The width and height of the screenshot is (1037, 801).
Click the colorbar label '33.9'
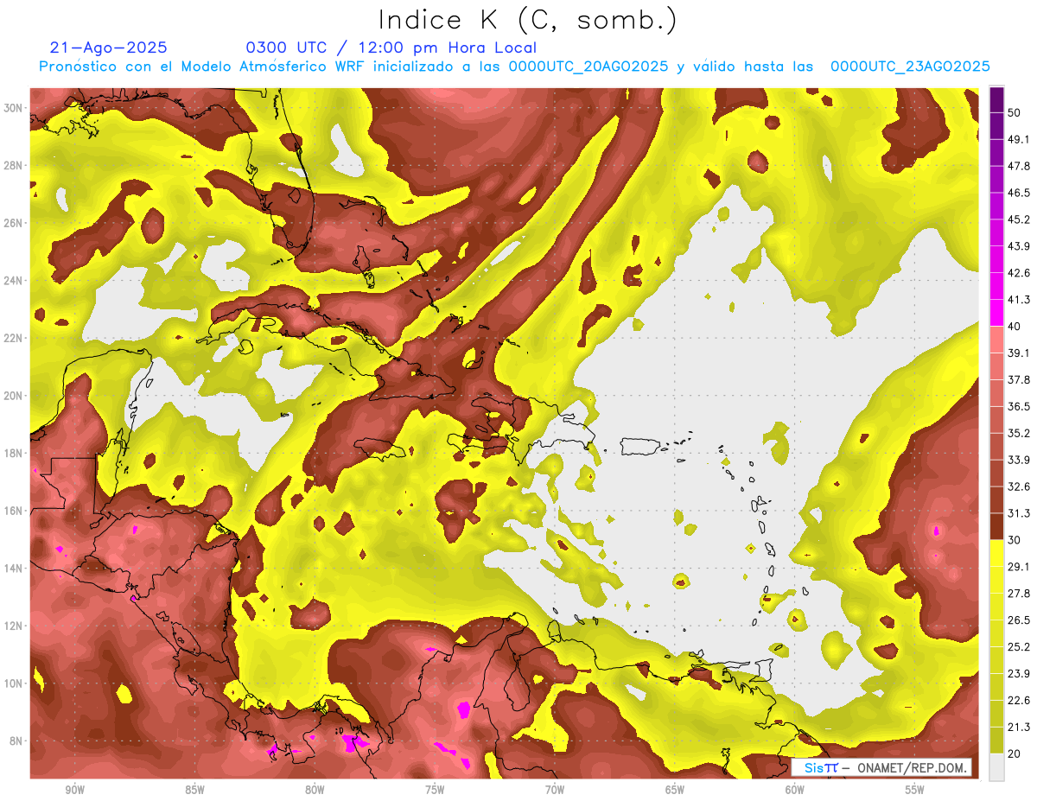pyautogui.click(x=1019, y=460)
